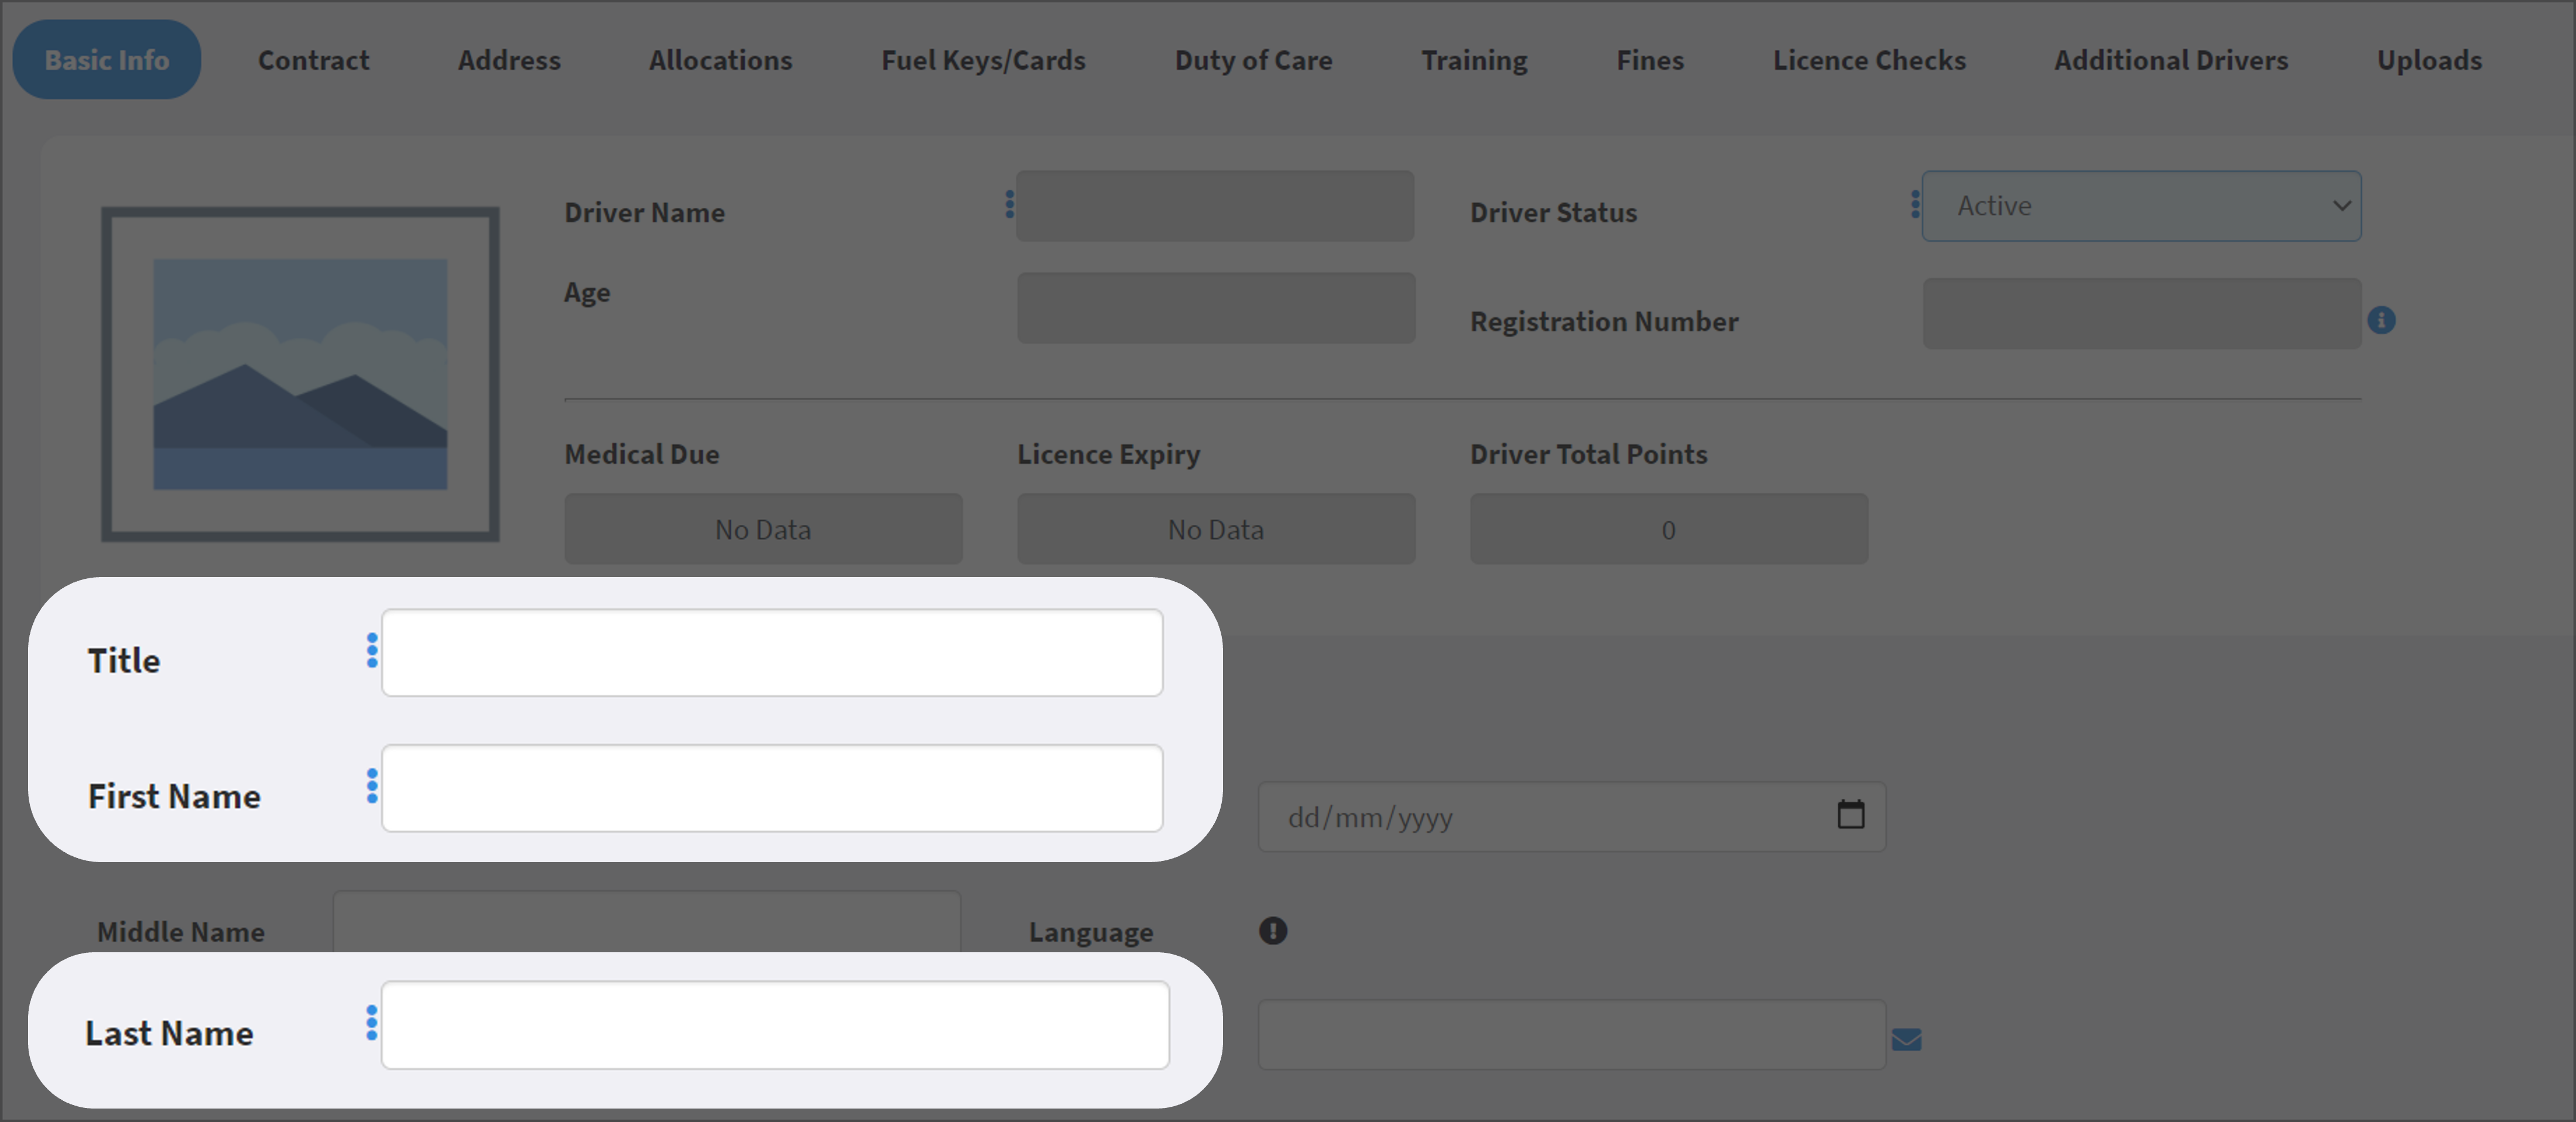This screenshot has width=2576, height=1122.
Task: Go to the Uploads tab
Action: [2429, 60]
